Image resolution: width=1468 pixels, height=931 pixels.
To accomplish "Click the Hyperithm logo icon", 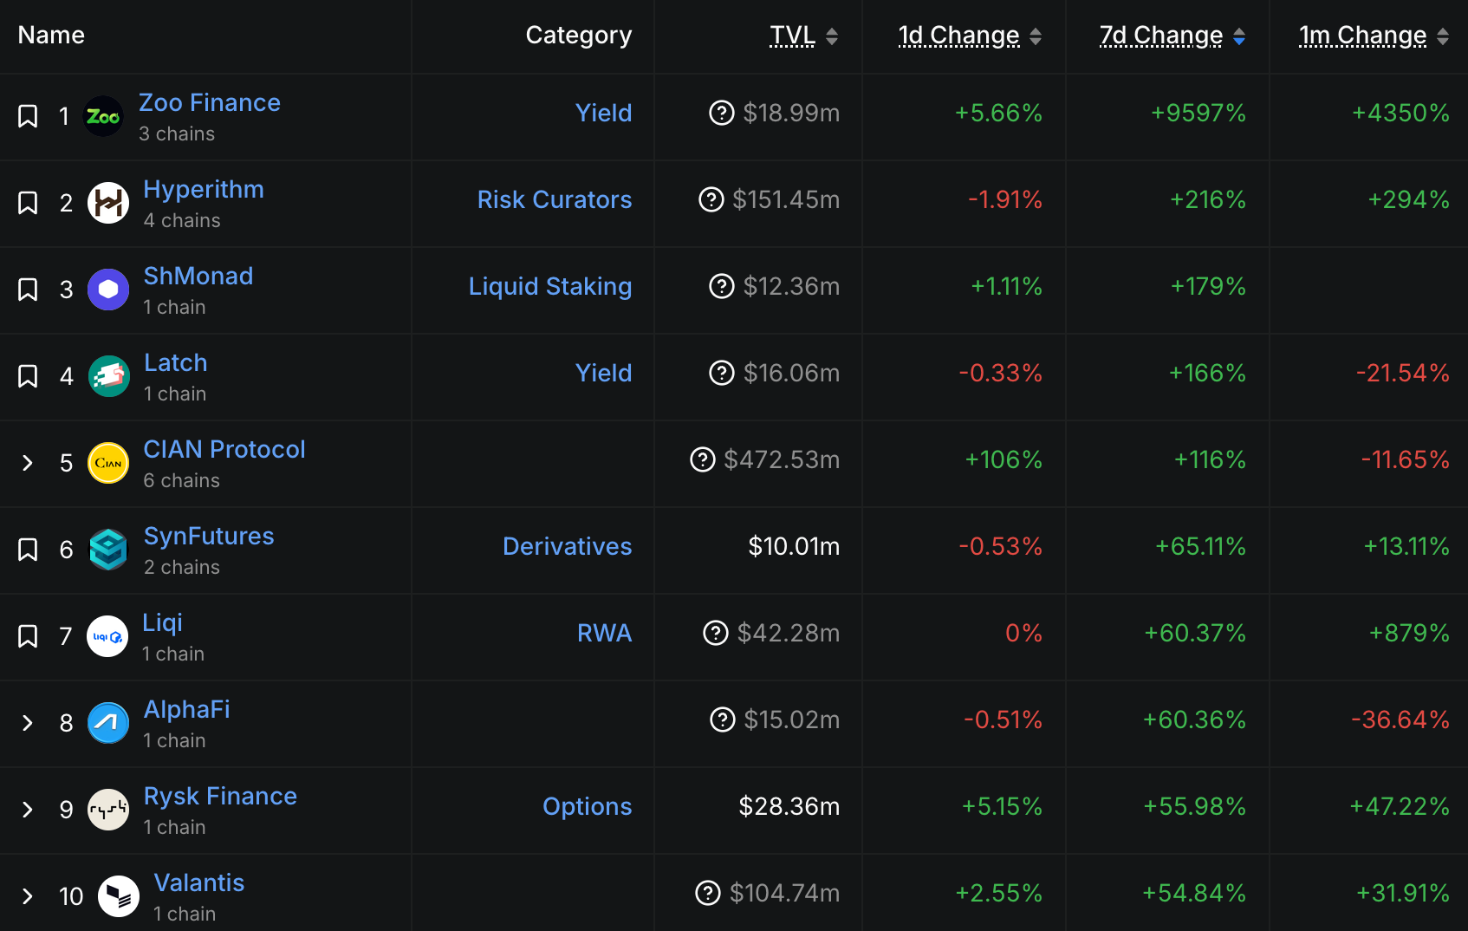I will 108,203.
